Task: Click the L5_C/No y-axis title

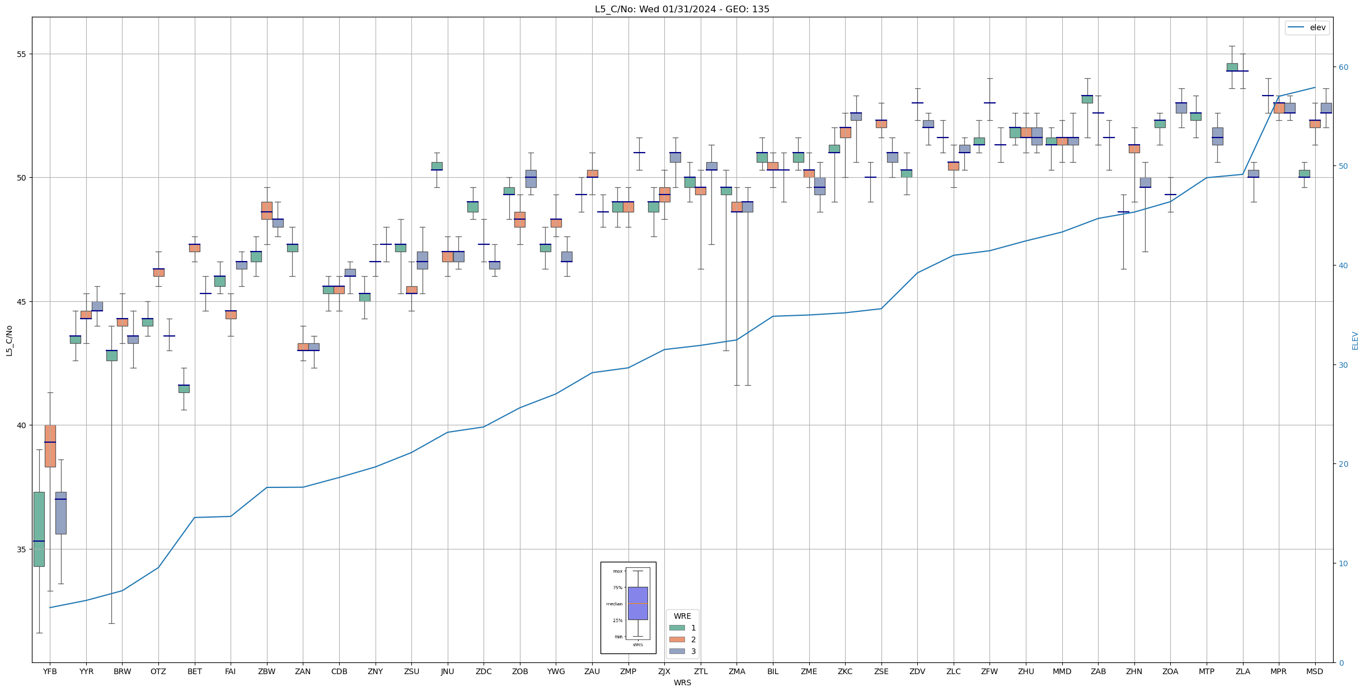Action: pos(9,340)
